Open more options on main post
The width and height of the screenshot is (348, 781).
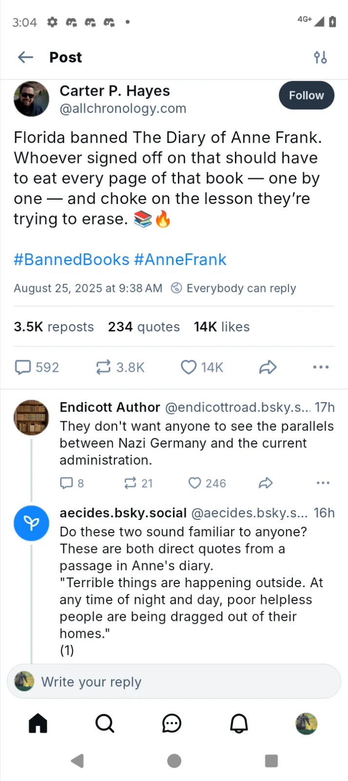pos(321,367)
